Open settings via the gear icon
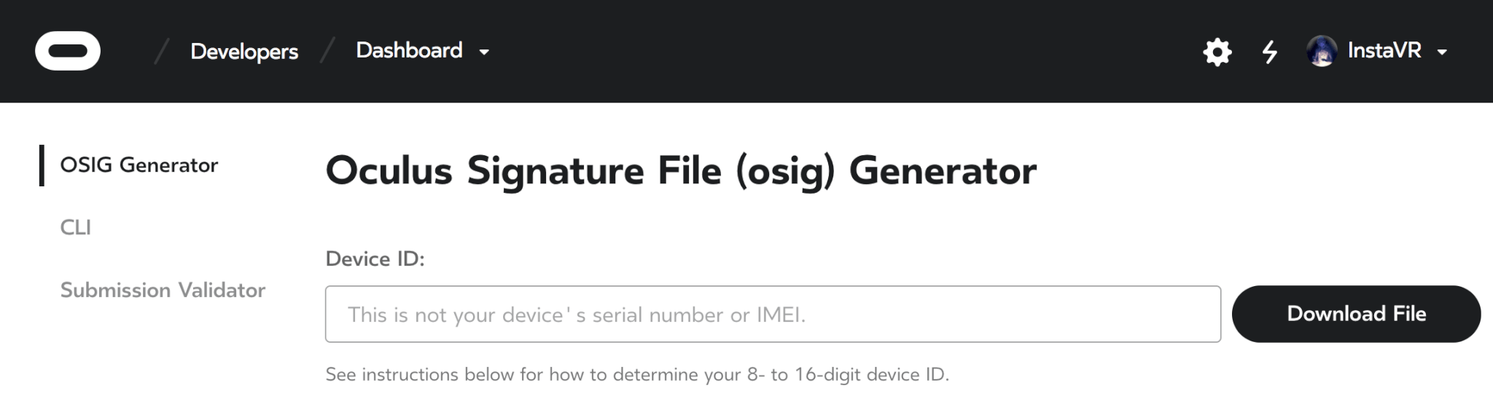 pos(1217,52)
